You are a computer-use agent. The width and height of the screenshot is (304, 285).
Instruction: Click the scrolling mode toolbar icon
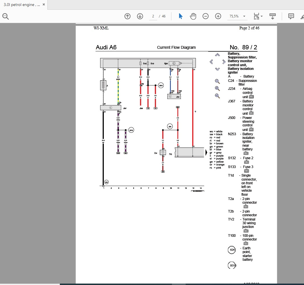coord(272,16)
